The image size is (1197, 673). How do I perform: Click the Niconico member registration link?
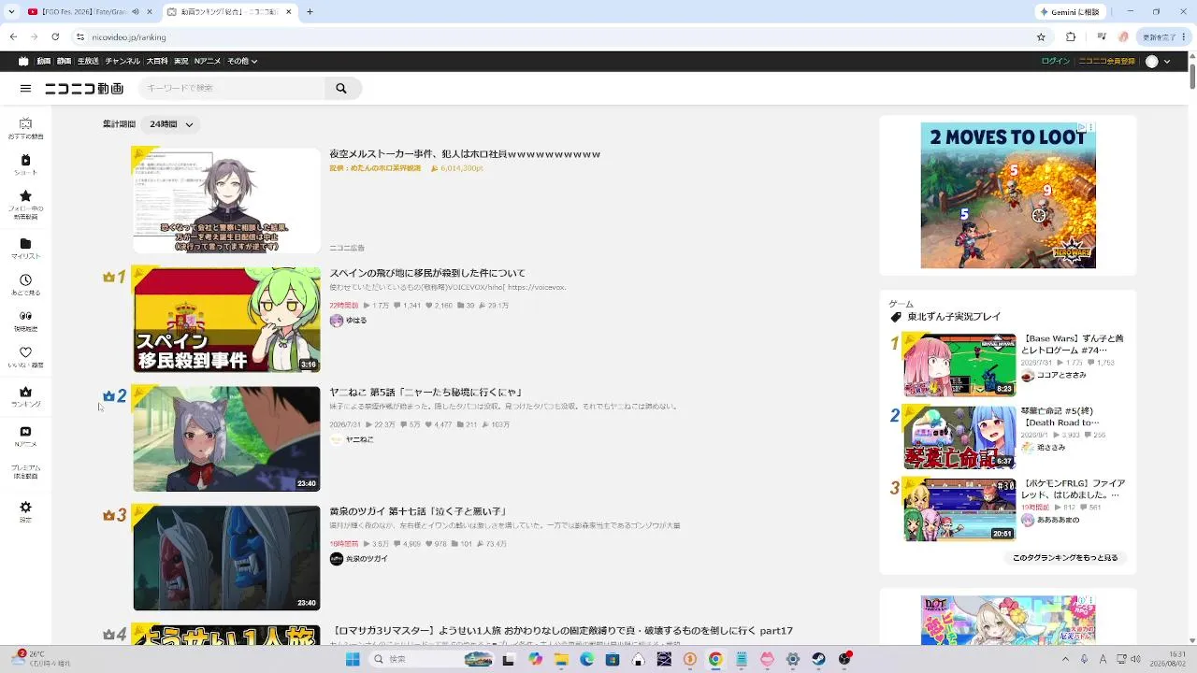click(1107, 62)
